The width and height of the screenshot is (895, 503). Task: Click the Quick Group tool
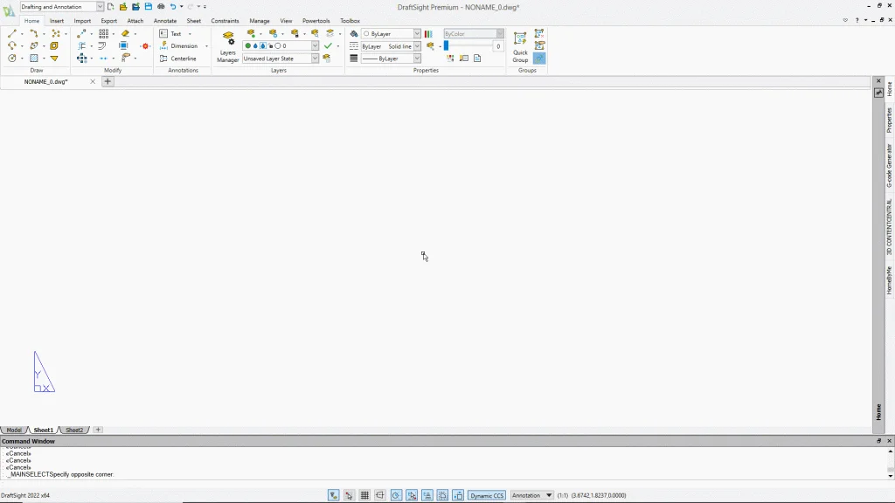pos(520,47)
